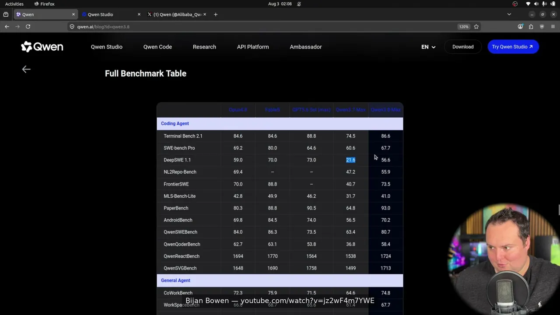Open Qwen Code in the site navigation
This screenshot has width=560, height=315.
[157, 47]
